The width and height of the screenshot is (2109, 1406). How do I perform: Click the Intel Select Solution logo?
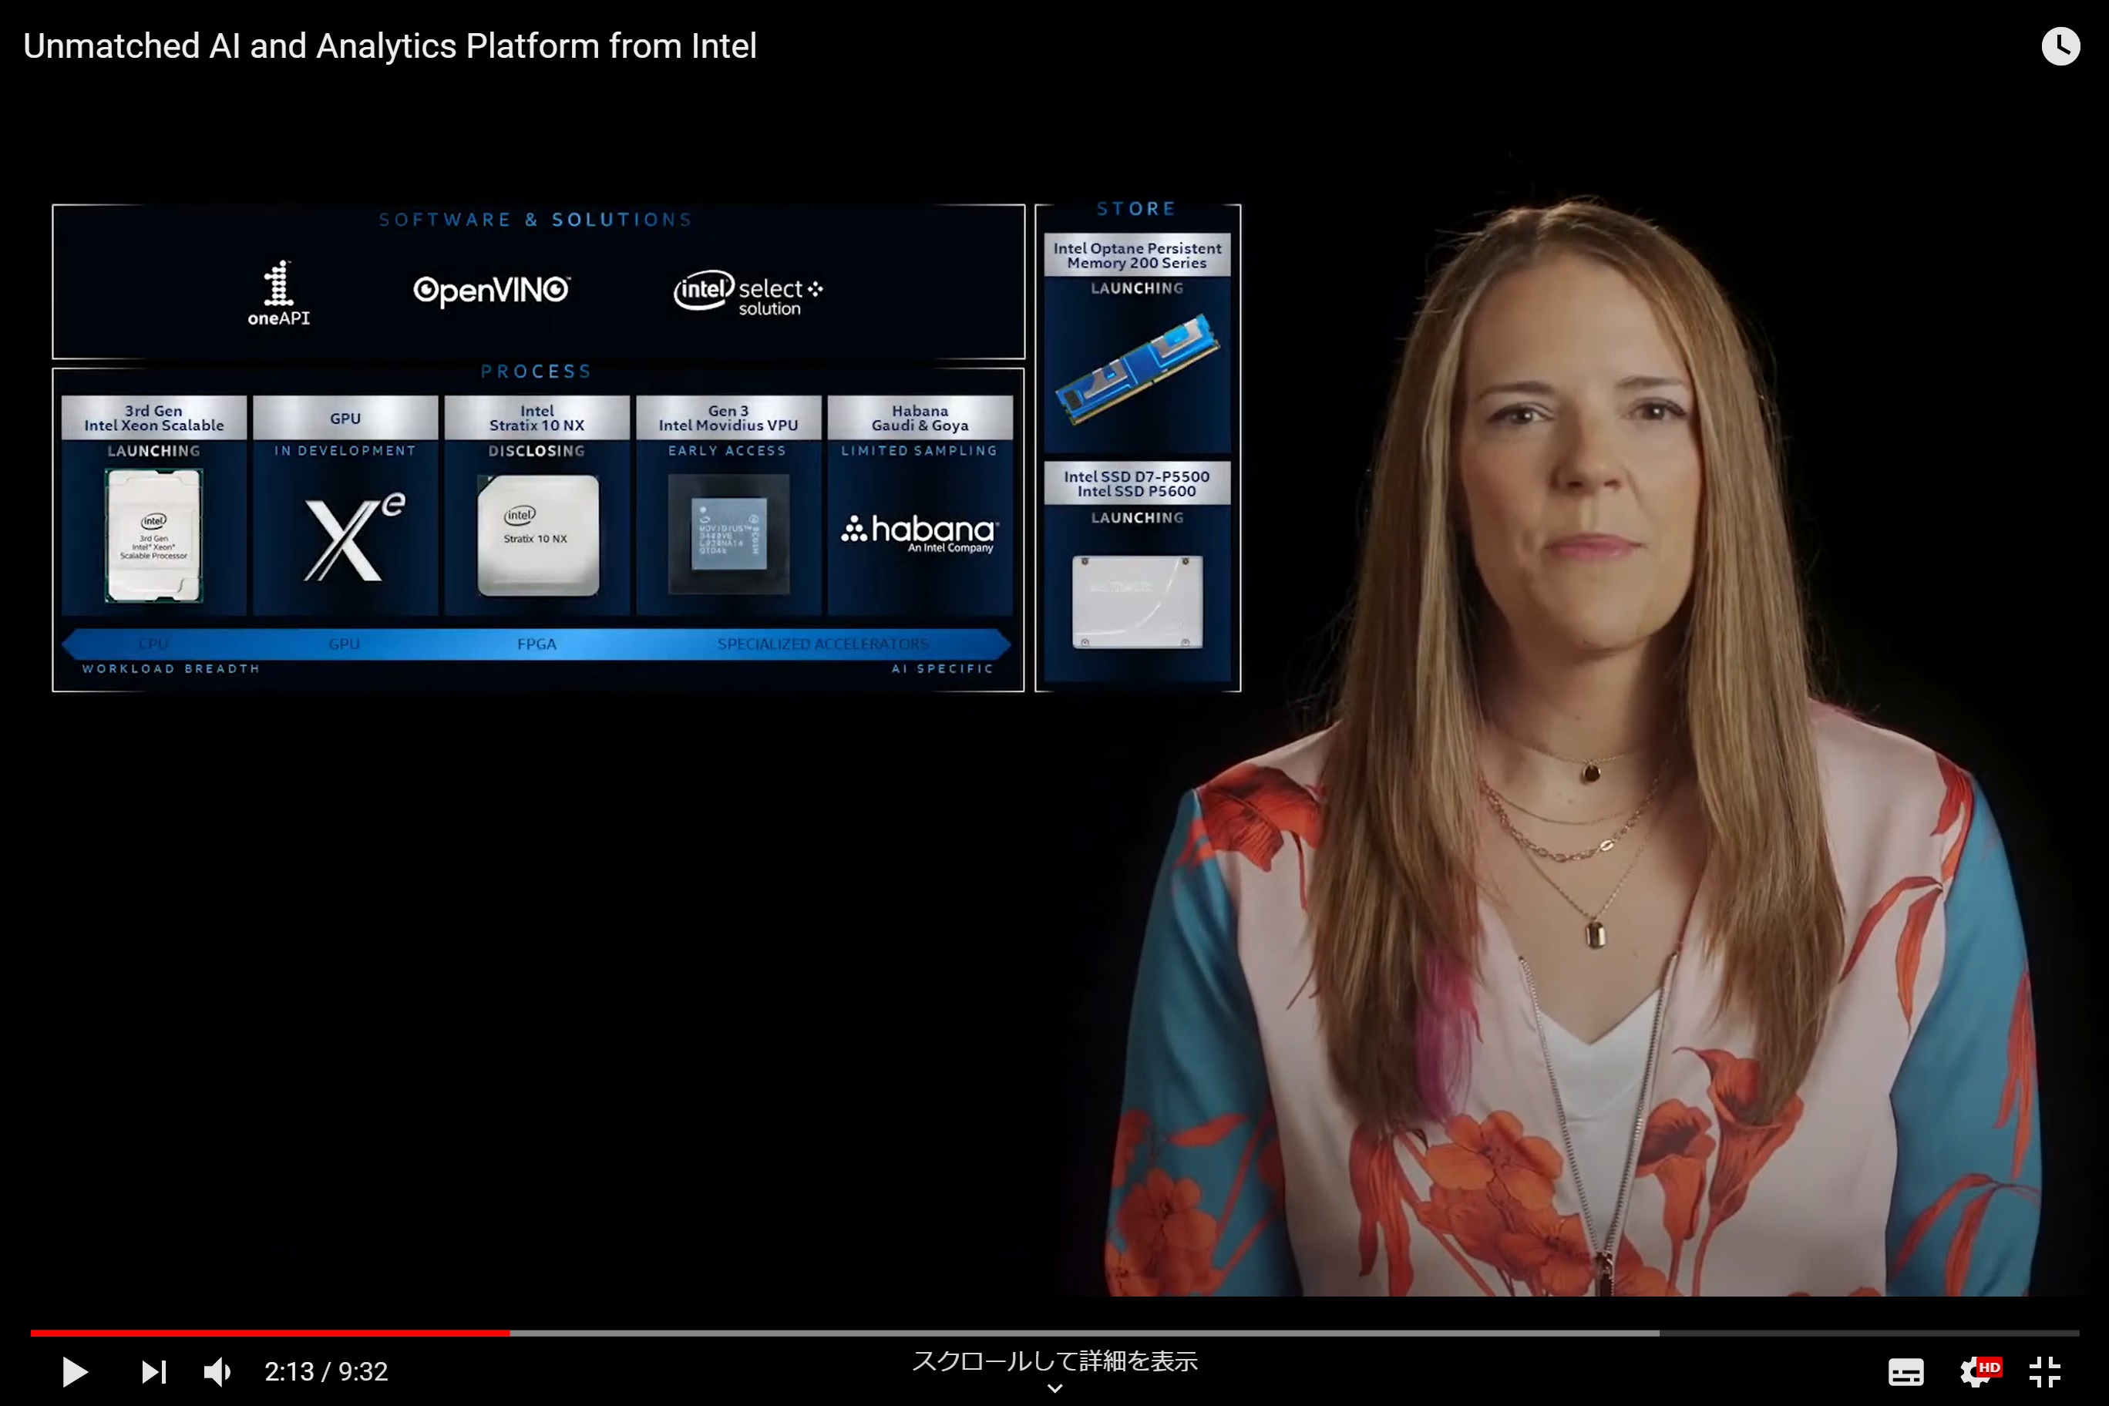click(x=748, y=293)
